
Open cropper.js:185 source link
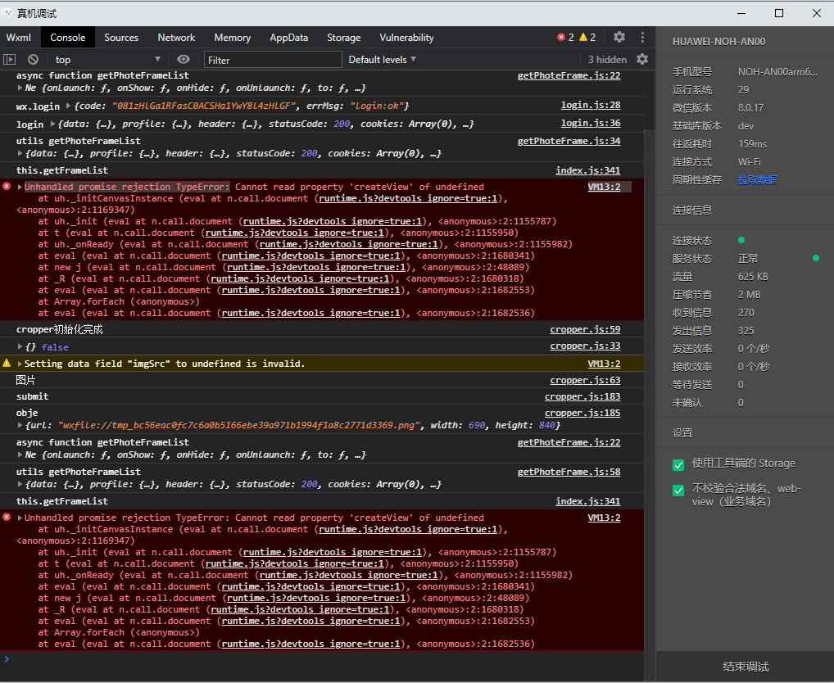[582, 413]
